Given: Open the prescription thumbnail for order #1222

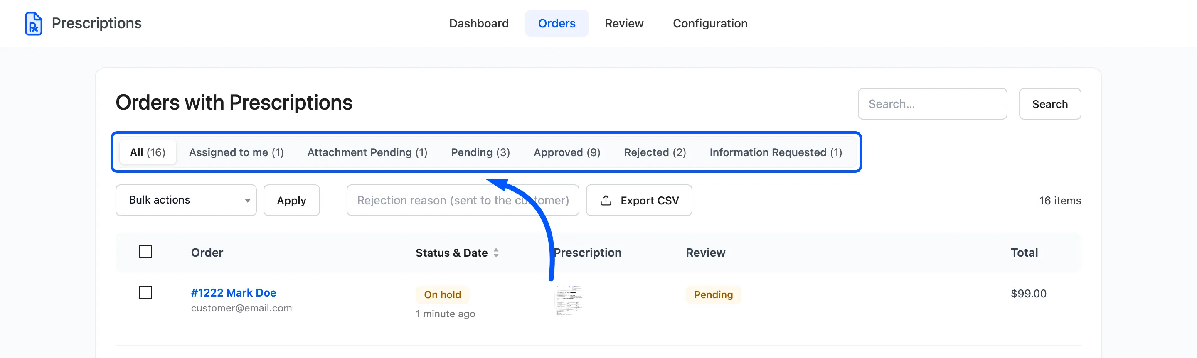Looking at the screenshot, I should click(x=569, y=301).
